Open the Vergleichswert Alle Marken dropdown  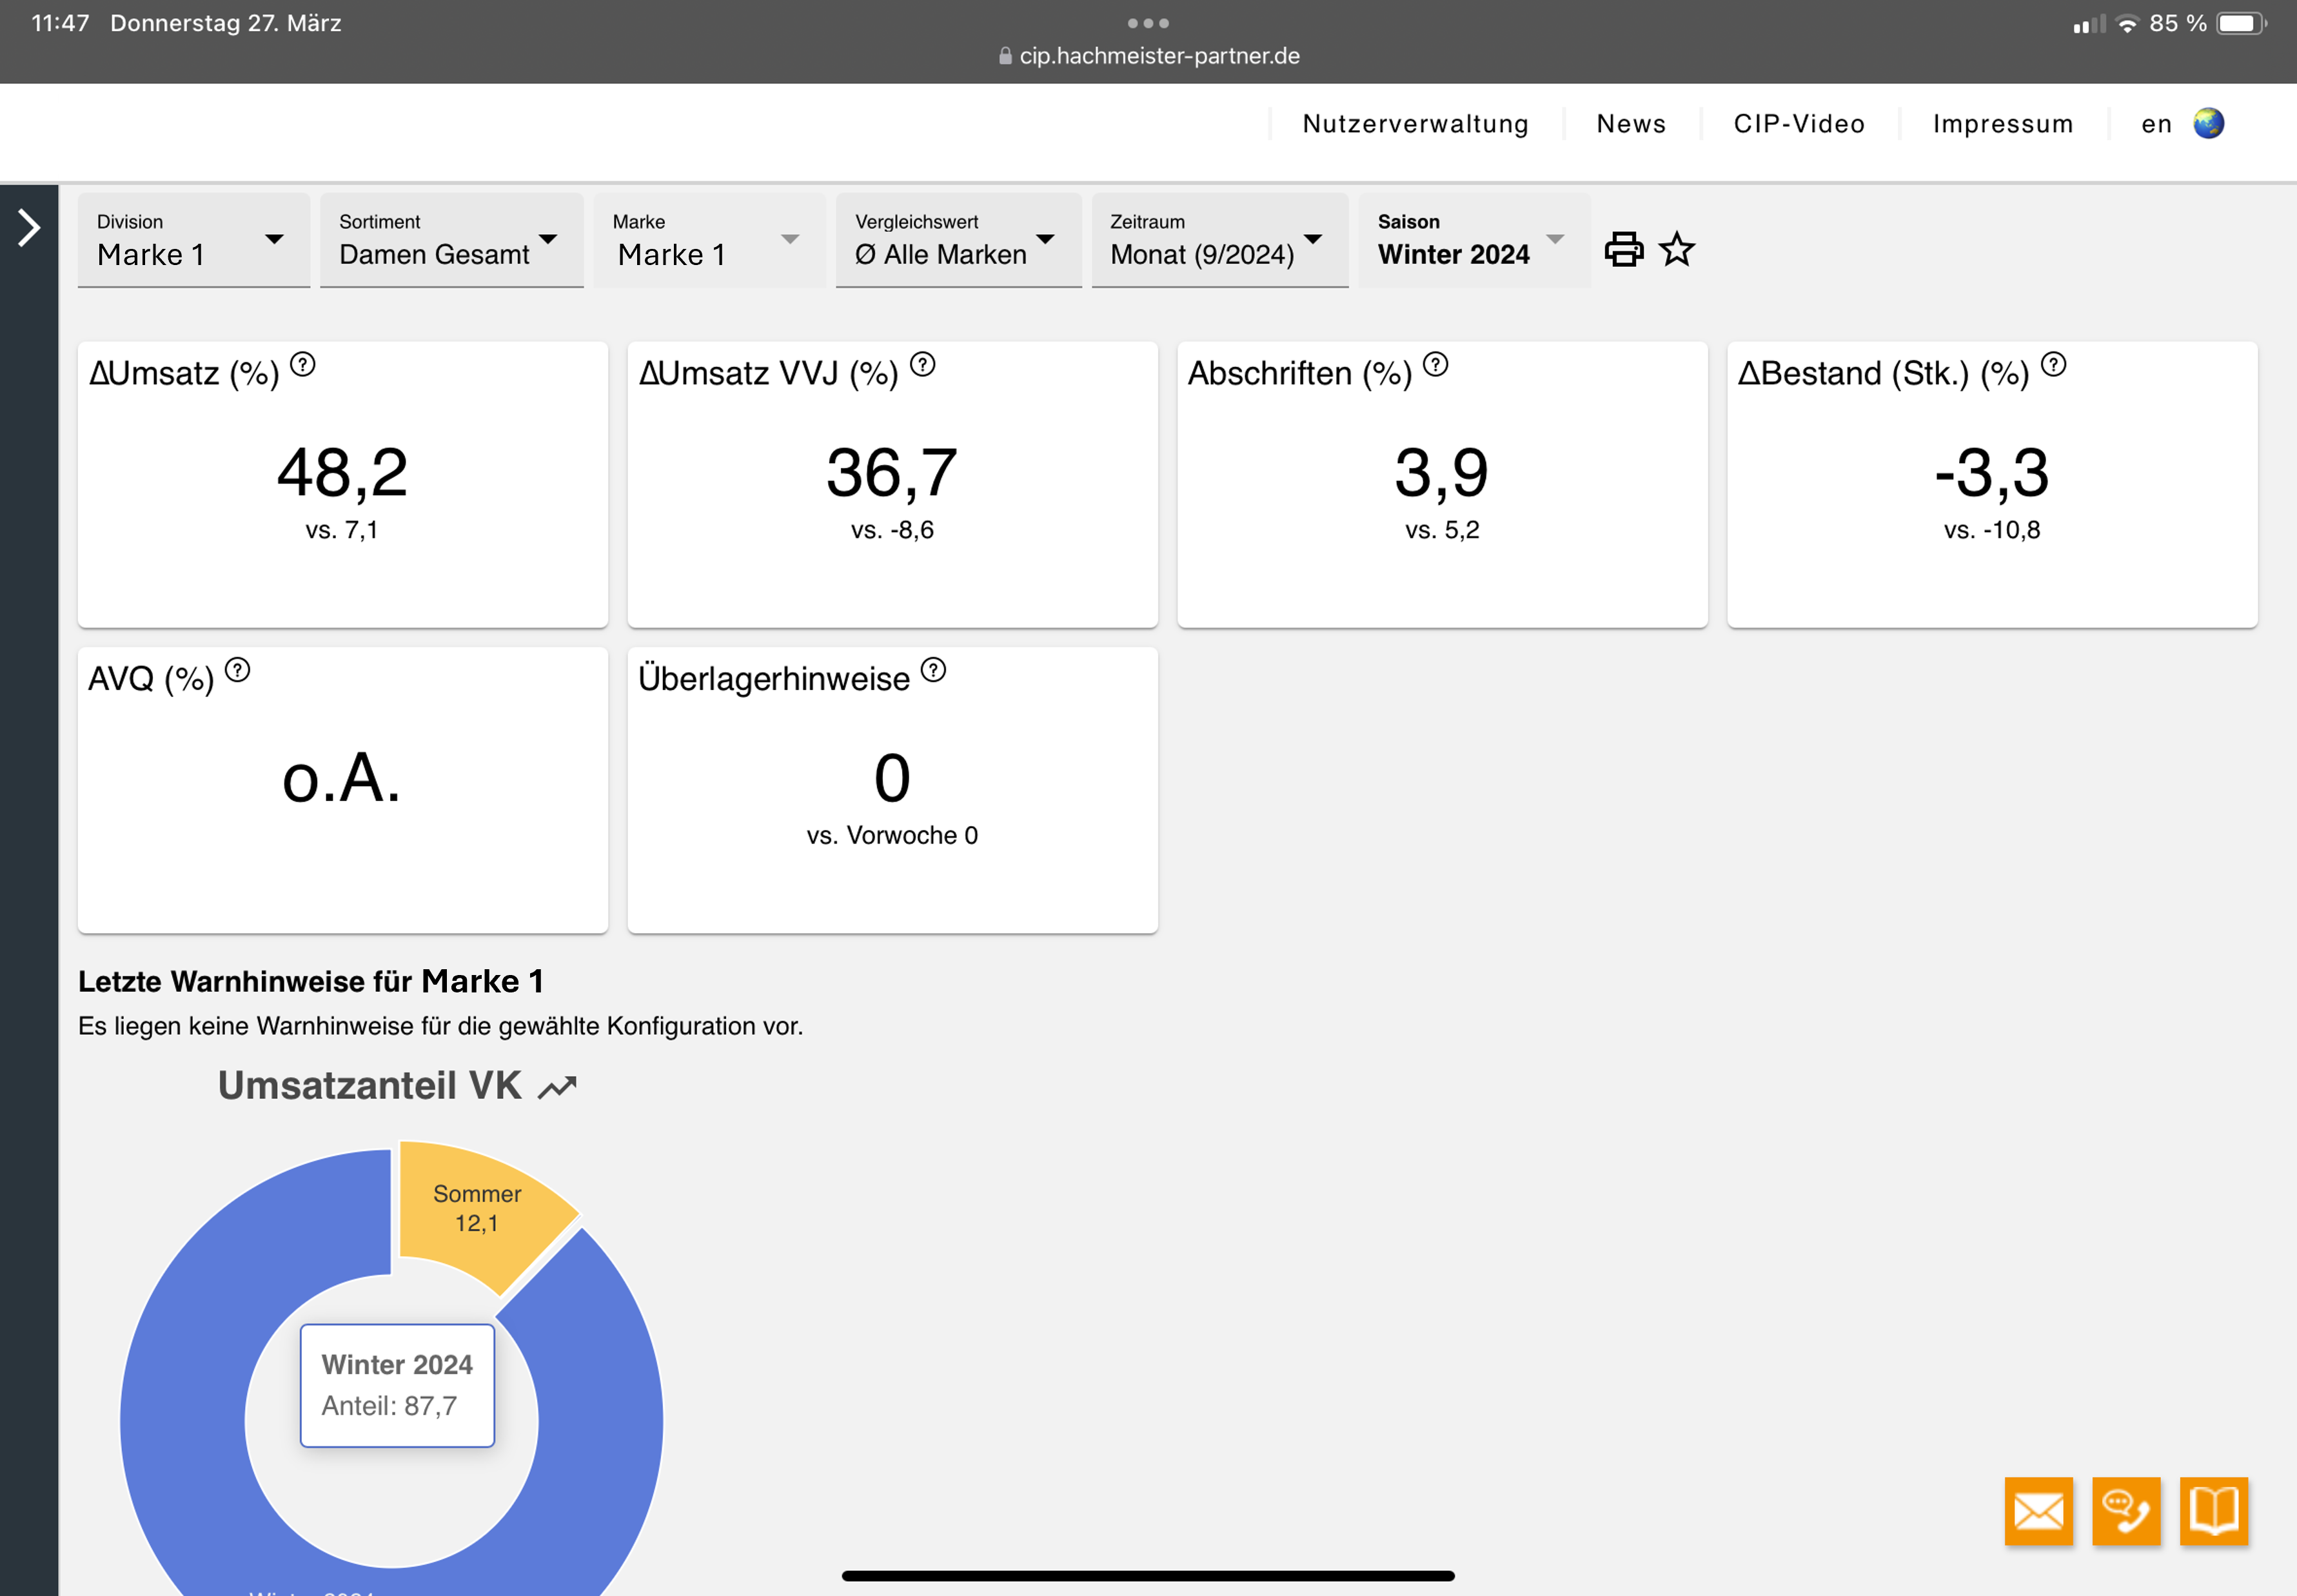pyautogui.click(x=957, y=240)
